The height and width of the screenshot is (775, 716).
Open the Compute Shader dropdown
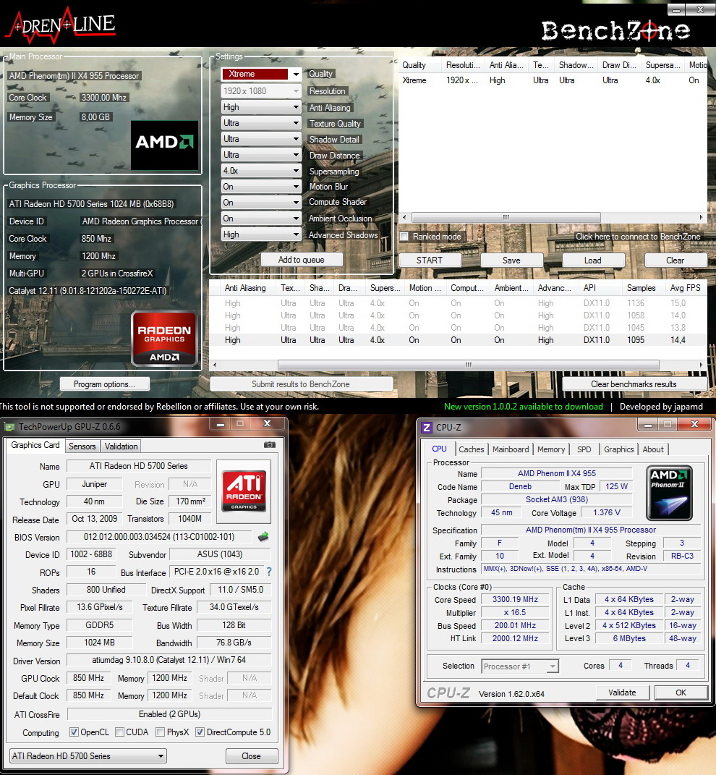tap(261, 202)
